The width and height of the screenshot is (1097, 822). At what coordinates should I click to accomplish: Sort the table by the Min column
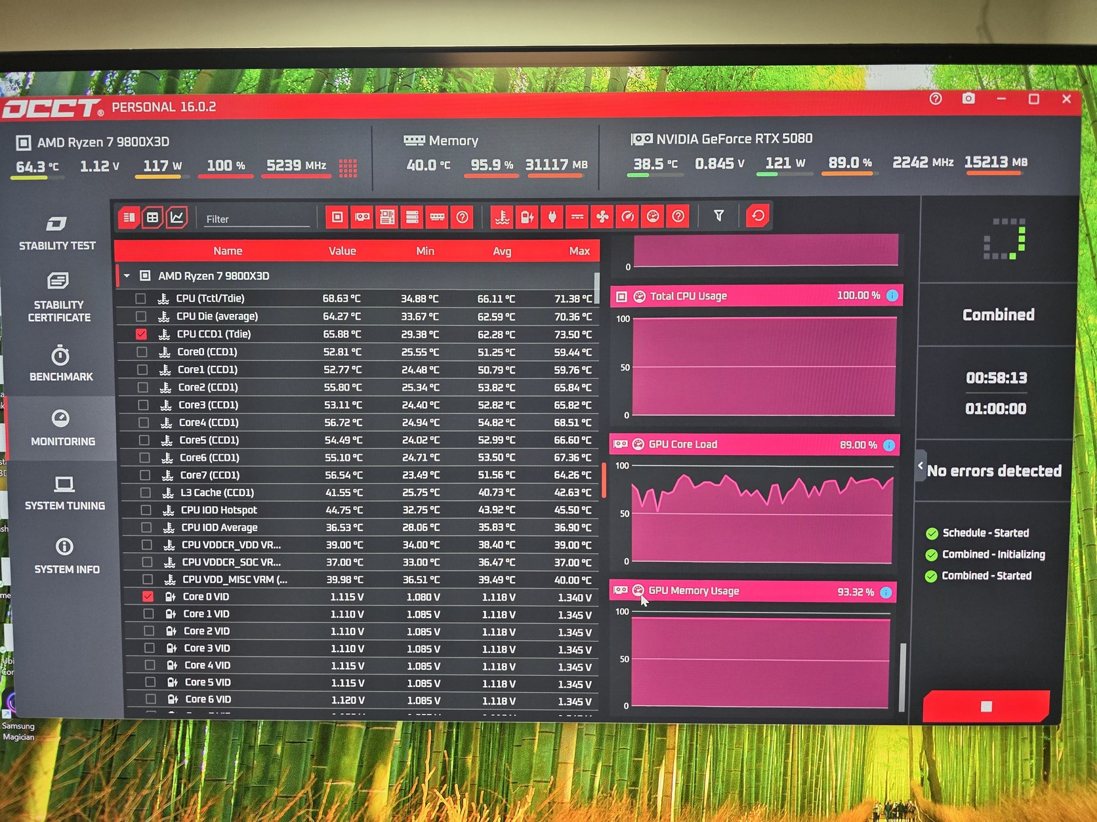pos(425,251)
